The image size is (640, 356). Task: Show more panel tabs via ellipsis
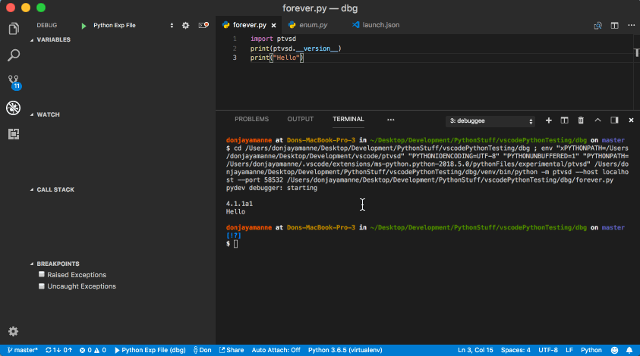[391, 120]
